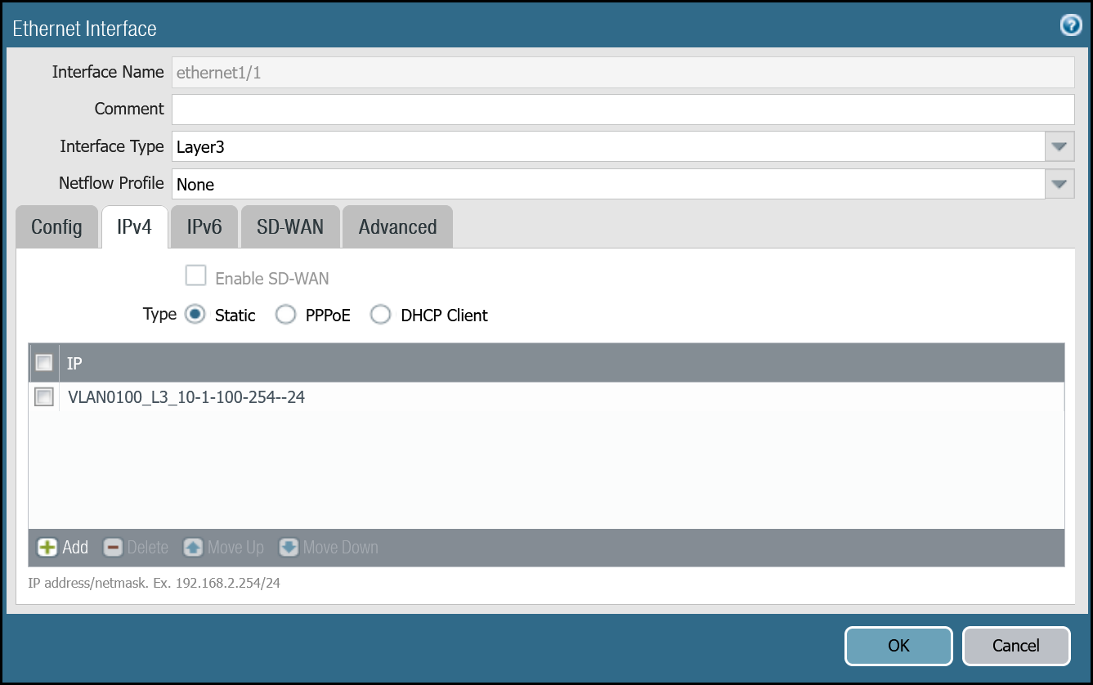Viewport: 1093px width, 685px height.
Task: Select DHCP Client as the type
Action: pos(380,314)
